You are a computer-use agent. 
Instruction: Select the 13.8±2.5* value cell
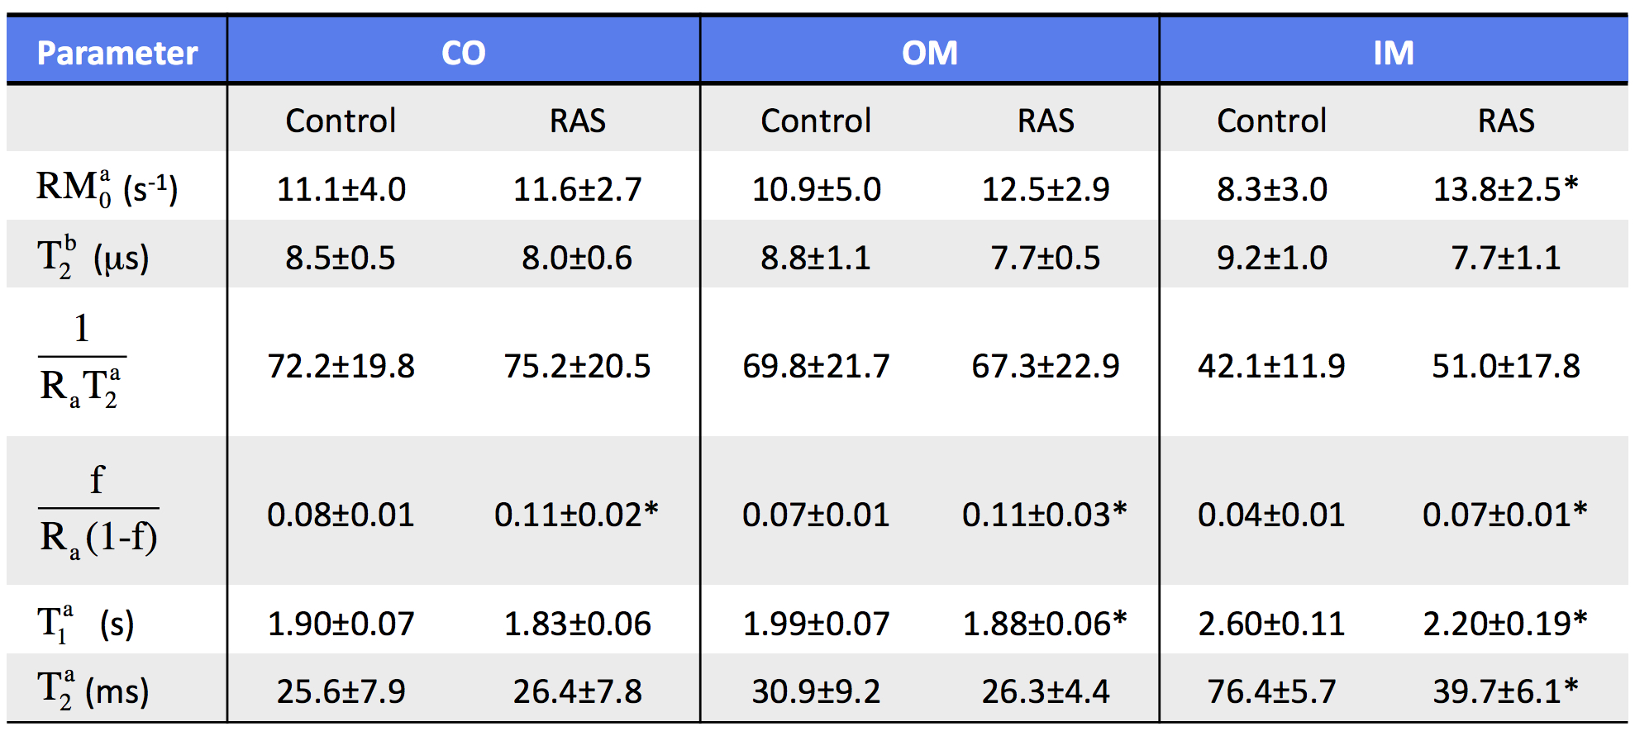(x=1505, y=189)
